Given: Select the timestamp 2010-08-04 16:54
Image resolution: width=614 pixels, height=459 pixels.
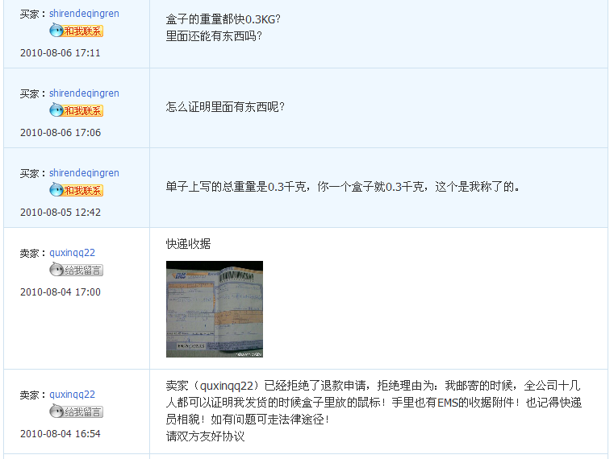Looking at the screenshot, I should click(61, 434).
